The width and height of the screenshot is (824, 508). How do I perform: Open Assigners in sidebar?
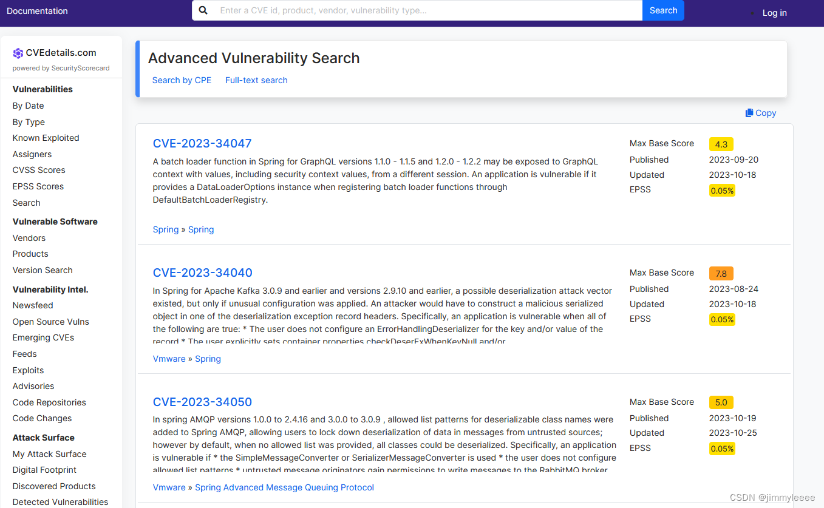32,154
